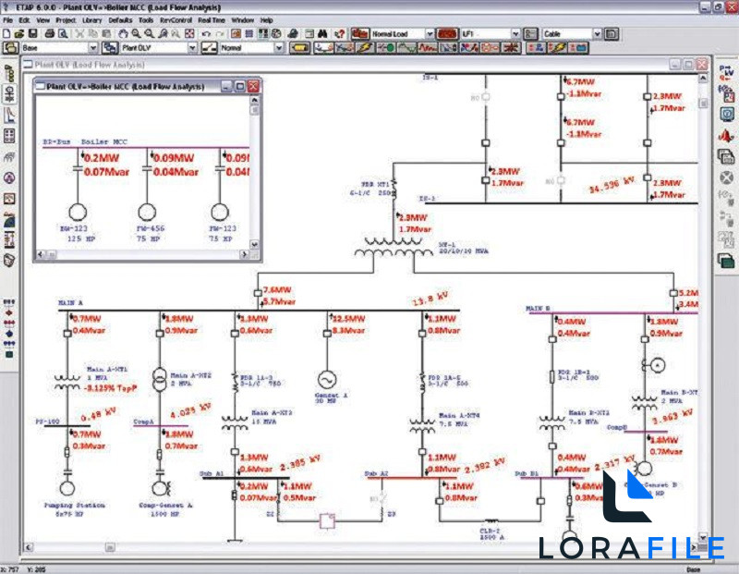Viewport: 739px width, 574px height.
Task: Click the New project icon
Action: pyautogui.click(x=6, y=34)
